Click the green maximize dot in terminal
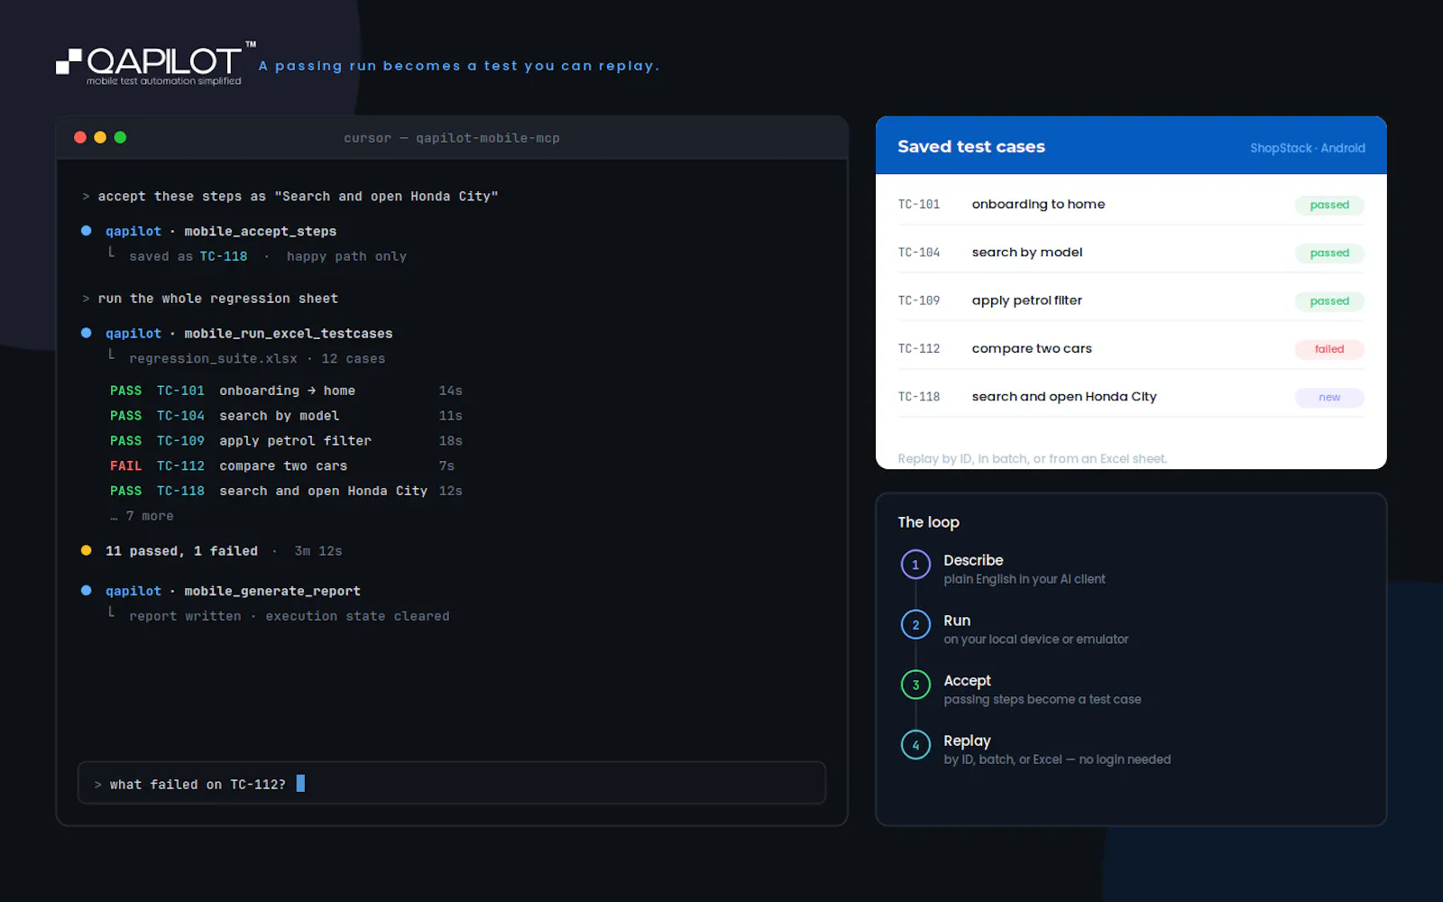This screenshot has height=902, width=1443. pos(120,137)
